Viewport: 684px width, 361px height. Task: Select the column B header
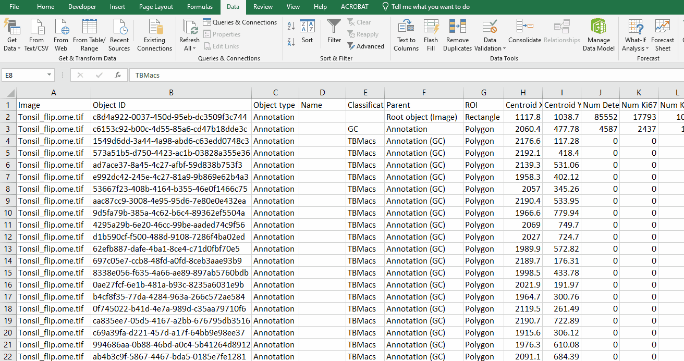(x=171, y=93)
